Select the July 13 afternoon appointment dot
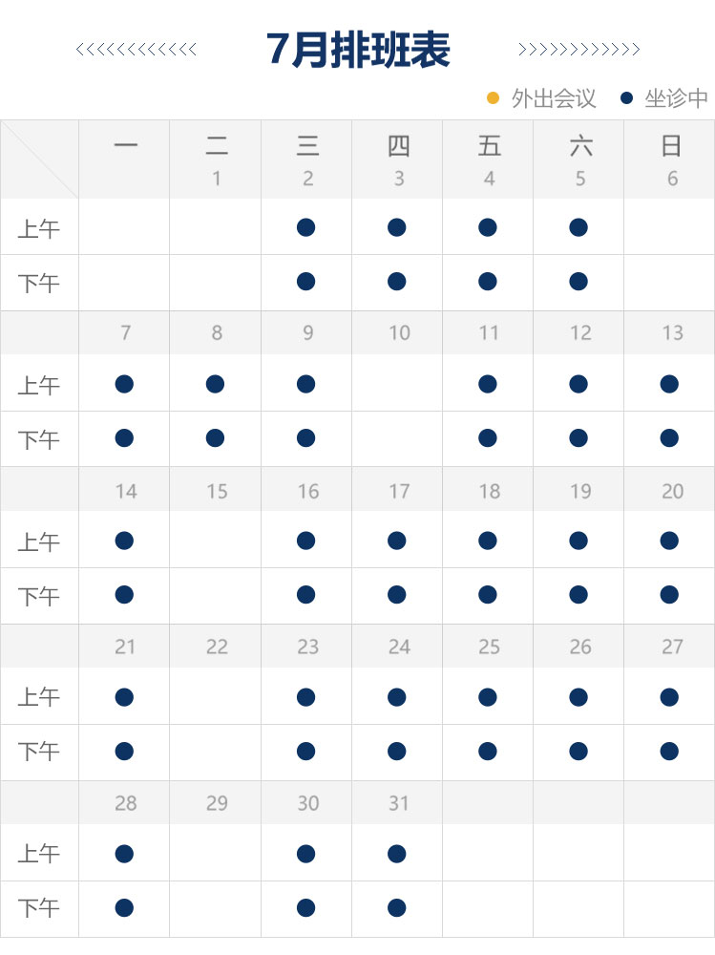Image resolution: width=715 pixels, height=955 pixels. 669,438
